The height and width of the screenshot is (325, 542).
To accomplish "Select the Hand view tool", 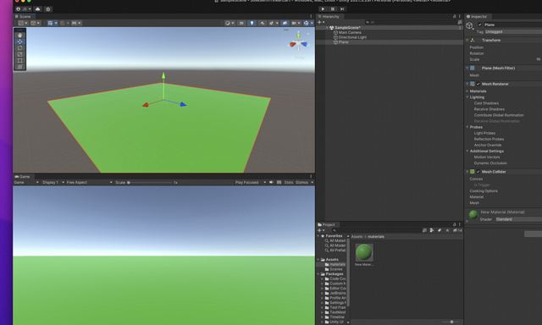I will tap(19, 36).
